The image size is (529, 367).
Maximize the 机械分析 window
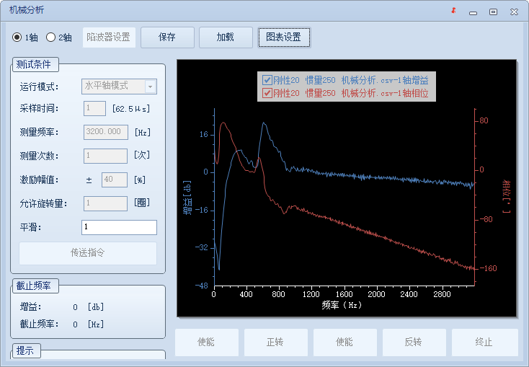(x=493, y=12)
